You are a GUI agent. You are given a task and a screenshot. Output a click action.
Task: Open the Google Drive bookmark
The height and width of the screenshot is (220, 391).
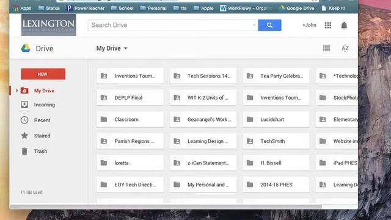tap(296, 8)
